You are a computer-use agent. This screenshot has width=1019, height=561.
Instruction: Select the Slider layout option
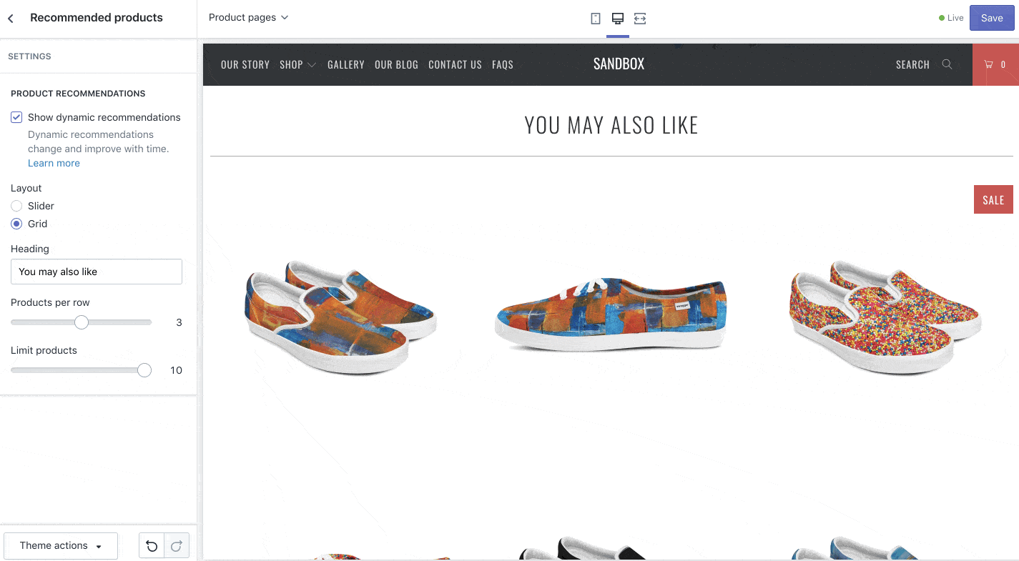coord(16,206)
